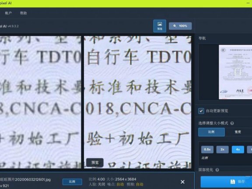Choose the 4x scale option
252x189 pixels.
pyautogui.click(x=238, y=150)
